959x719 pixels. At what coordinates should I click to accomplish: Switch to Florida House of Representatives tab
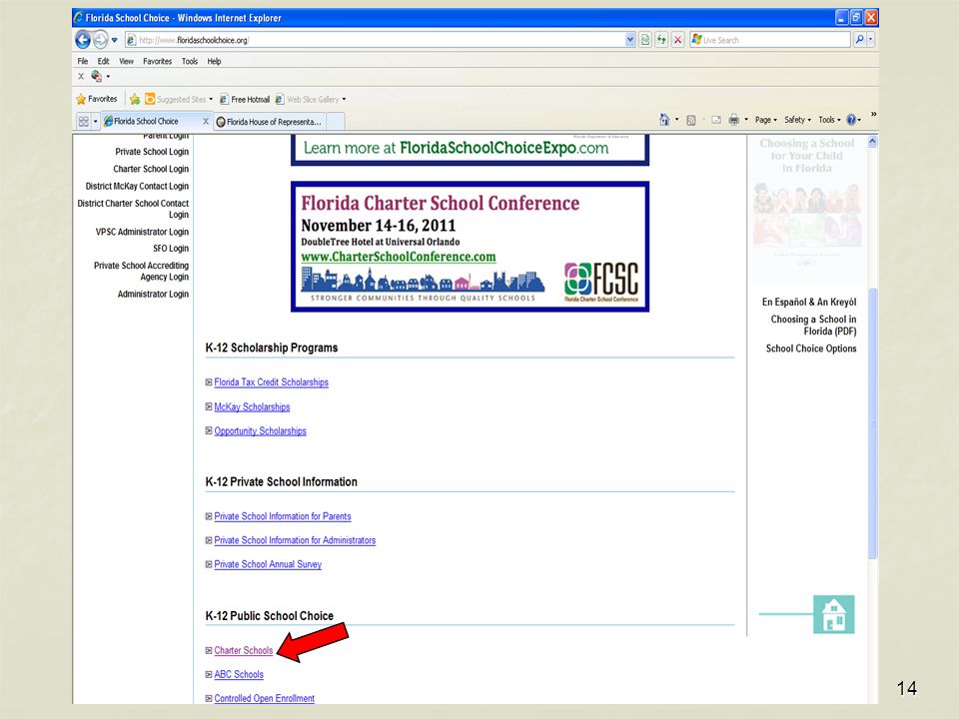click(269, 122)
